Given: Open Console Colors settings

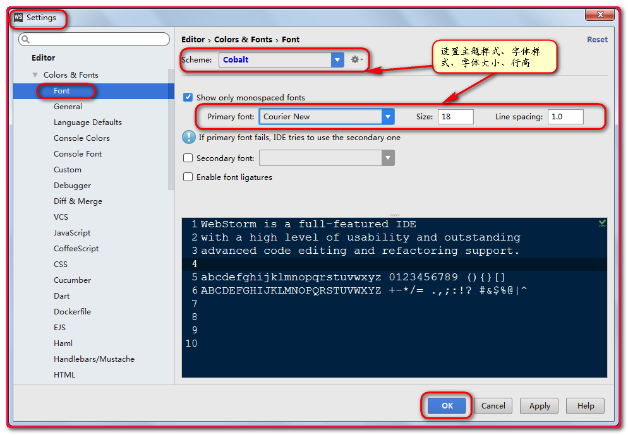Looking at the screenshot, I should [x=82, y=138].
